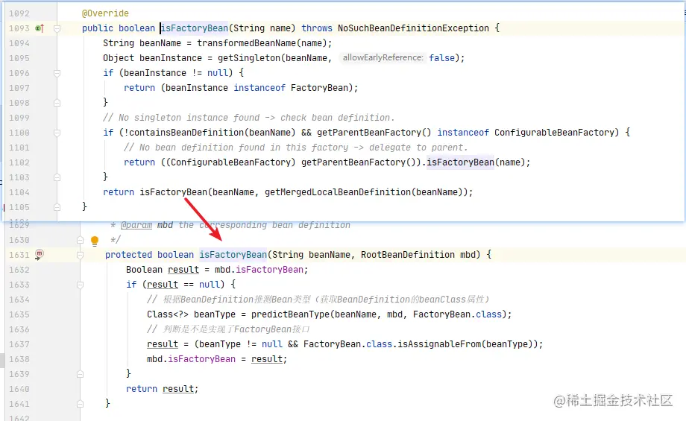
Task: Click the method breakpoint icon on line 1631
Action: 40,254
